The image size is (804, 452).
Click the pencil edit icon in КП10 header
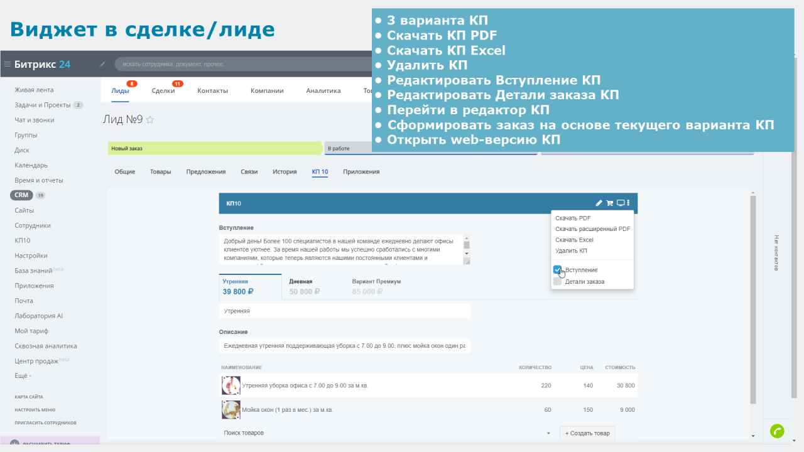pos(599,203)
